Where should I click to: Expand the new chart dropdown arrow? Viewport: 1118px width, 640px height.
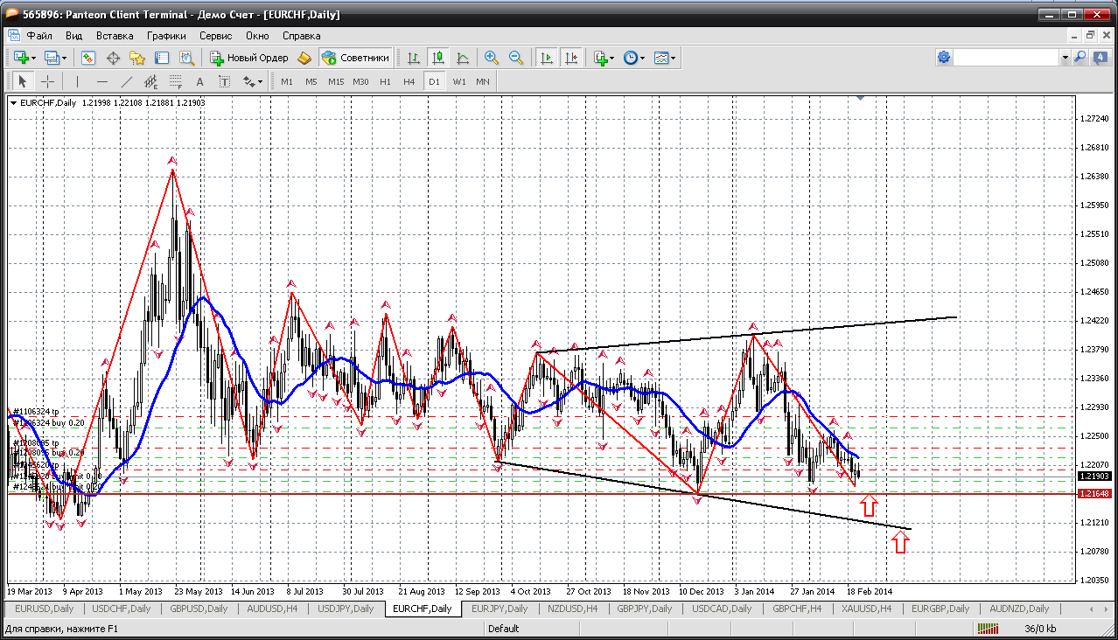click(33, 58)
